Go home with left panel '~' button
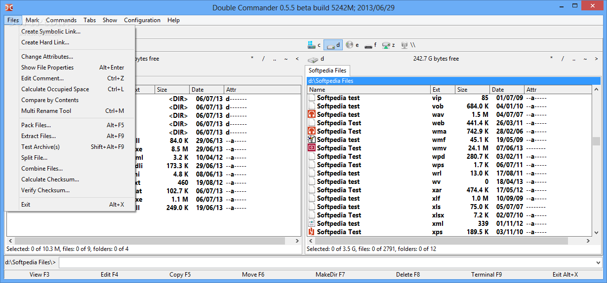The width and height of the screenshot is (607, 283). tap(285, 59)
